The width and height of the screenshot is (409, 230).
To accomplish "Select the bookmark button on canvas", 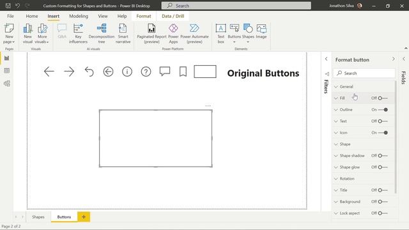I will tap(183, 72).
